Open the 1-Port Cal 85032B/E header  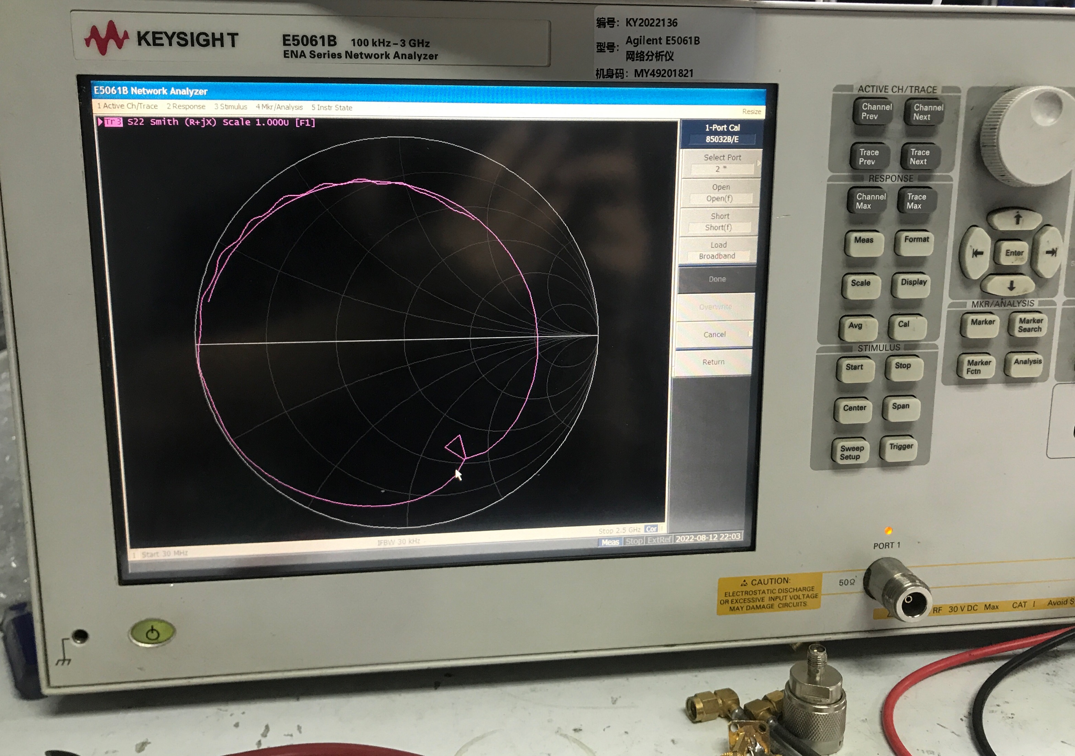(x=722, y=133)
